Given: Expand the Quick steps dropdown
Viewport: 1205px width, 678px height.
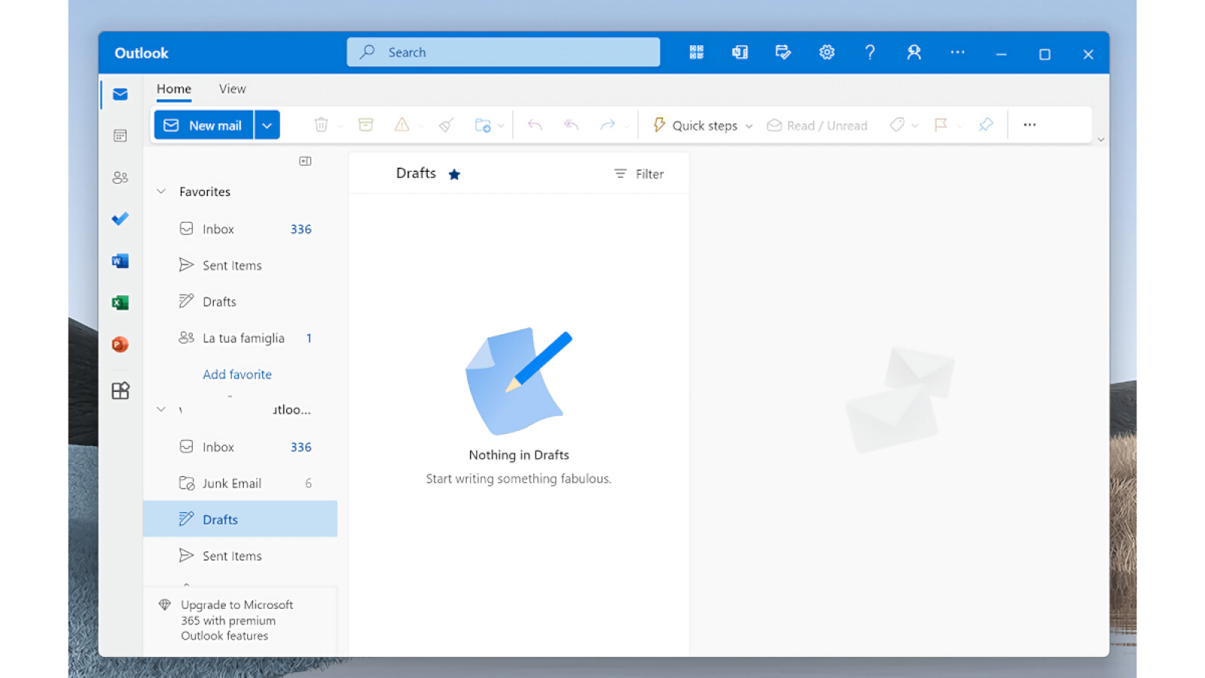Looking at the screenshot, I should (749, 126).
